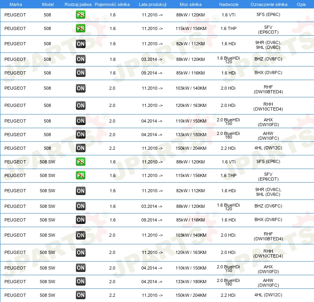314x302 pixels.
Task: Click diesel ON icon for 508 82kW row
Action: tap(80, 44)
